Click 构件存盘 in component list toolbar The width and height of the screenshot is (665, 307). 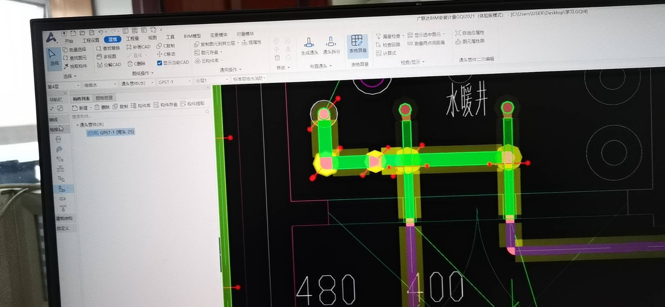[166, 104]
